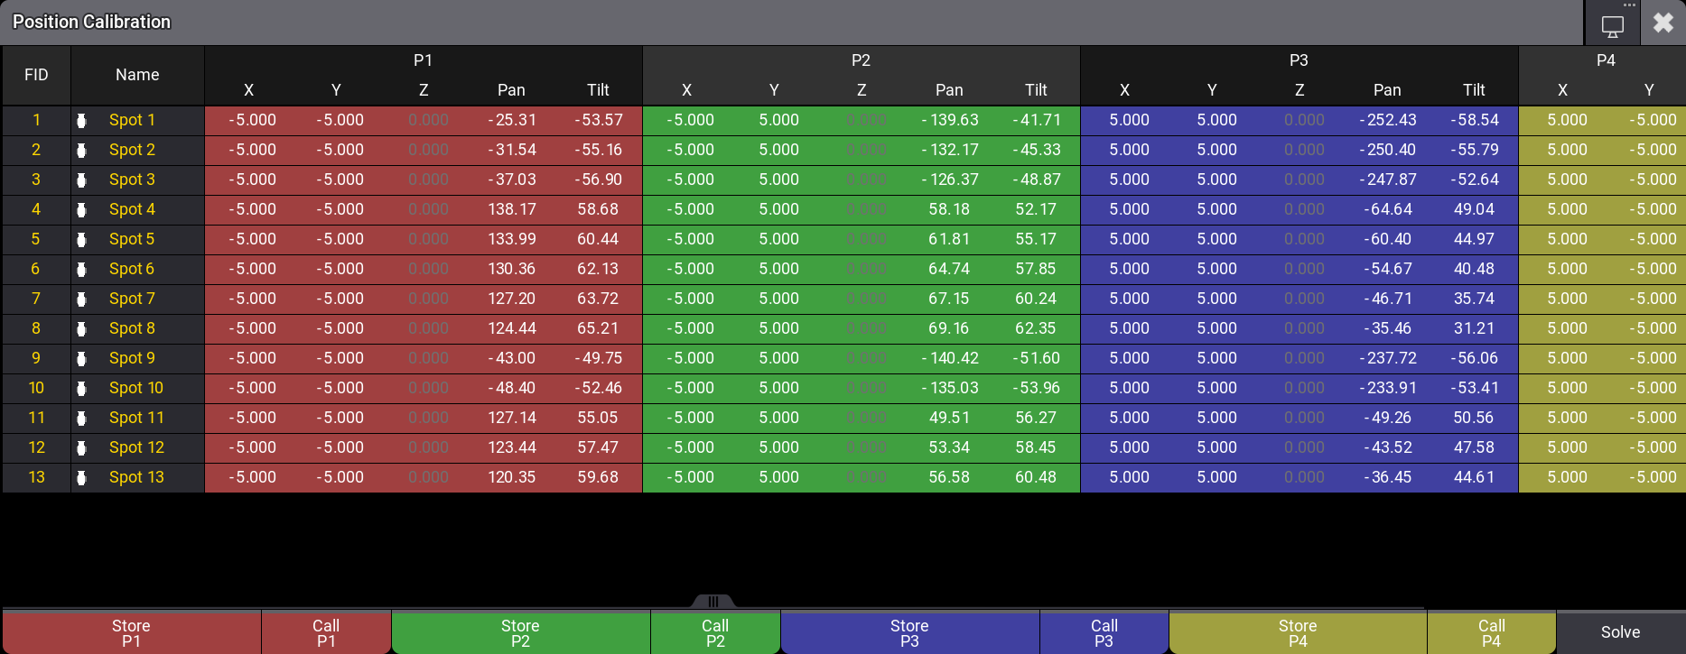
Task: Select the P2 column group header
Action: point(861,60)
